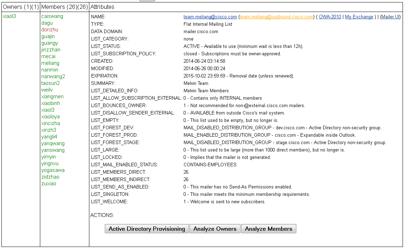The height and width of the screenshot is (248, 410).
Task: Open the Mailer UI link
Action: [x=390, y=17]
